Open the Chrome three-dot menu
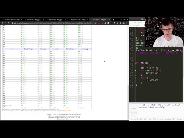Viewport: 184px width, 138px height. pyautogui.click(x=127, y=23)
